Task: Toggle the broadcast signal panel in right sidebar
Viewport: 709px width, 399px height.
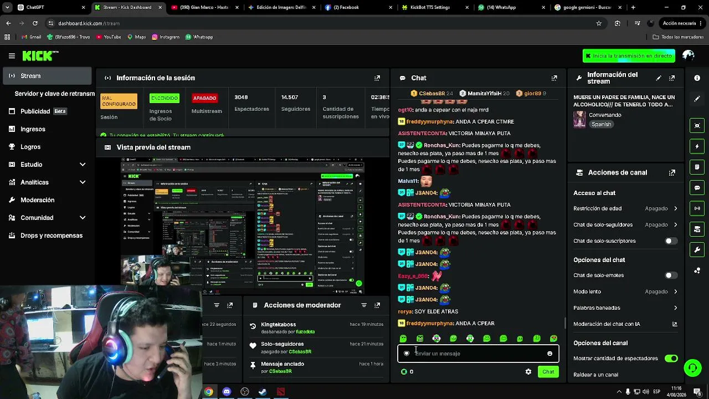Action: (697, 208)
